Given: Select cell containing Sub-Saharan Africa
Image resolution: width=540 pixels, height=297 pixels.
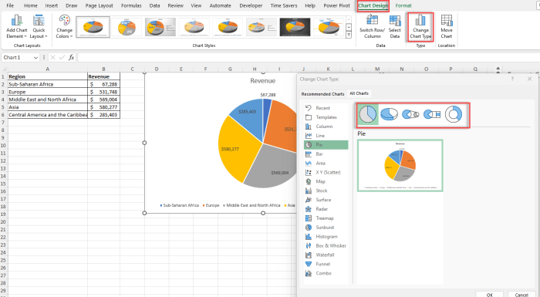Looking at the screenshot, I should click(48, 84).
